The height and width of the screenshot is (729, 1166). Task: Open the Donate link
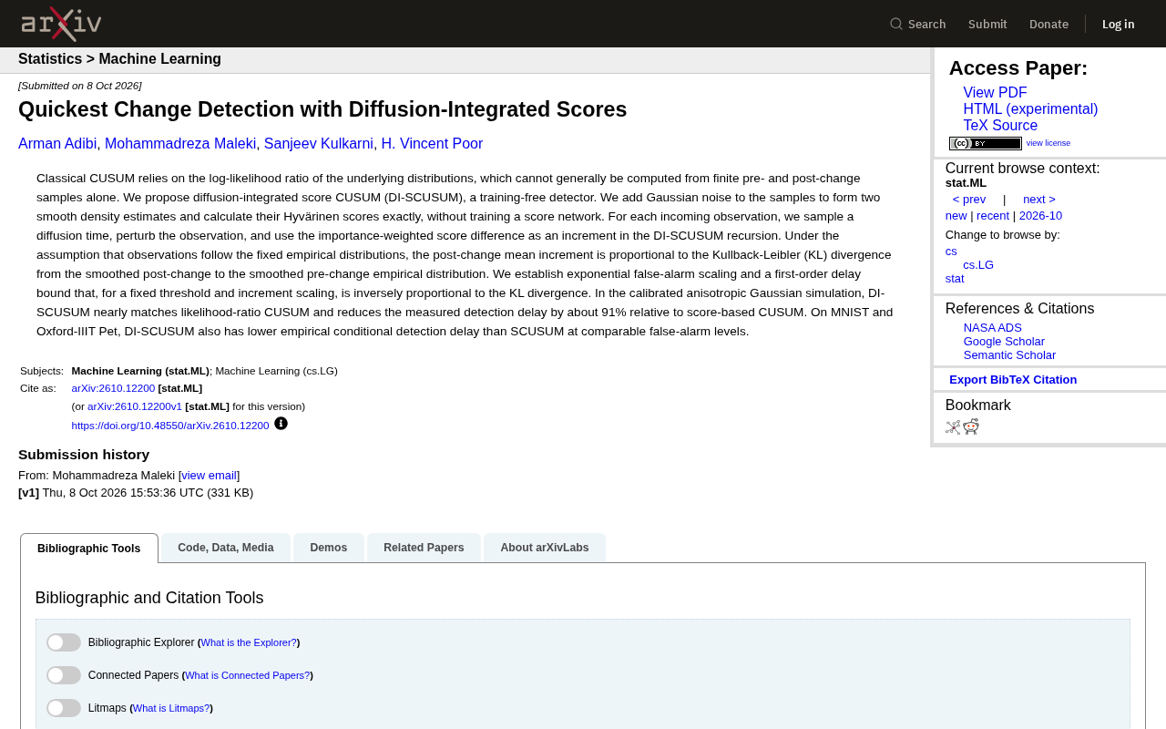(1048, 24)
